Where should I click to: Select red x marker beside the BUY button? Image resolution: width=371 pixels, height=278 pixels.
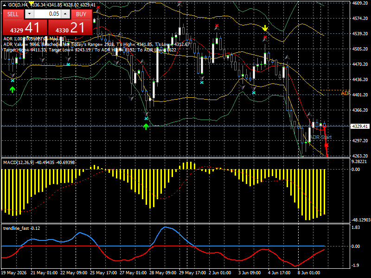pos(98,8)
